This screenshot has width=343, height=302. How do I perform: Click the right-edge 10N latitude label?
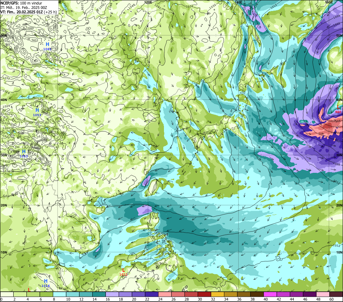[339, 253]
